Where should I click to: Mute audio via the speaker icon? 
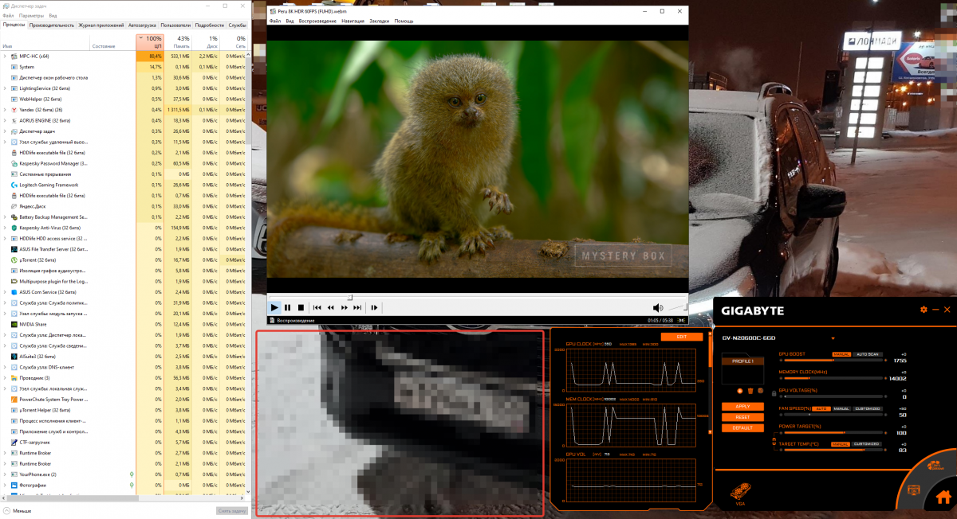[x=658, y=308]
